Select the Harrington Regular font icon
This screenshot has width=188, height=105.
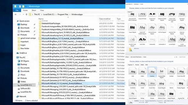182,15
